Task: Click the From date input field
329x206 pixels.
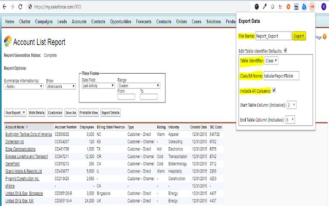Action: [x=126, y=97]
